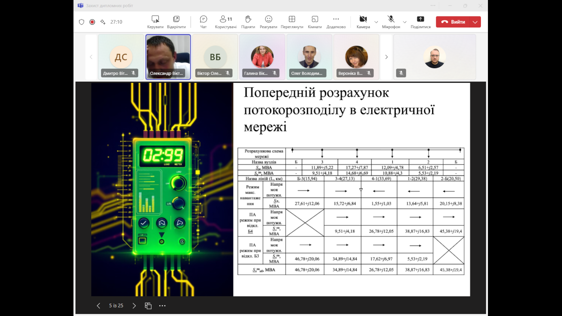The height and width of the screenshot is (316, 562).
Task: Expand camera options dropdown arrow
Action: [x=376, y=22]
